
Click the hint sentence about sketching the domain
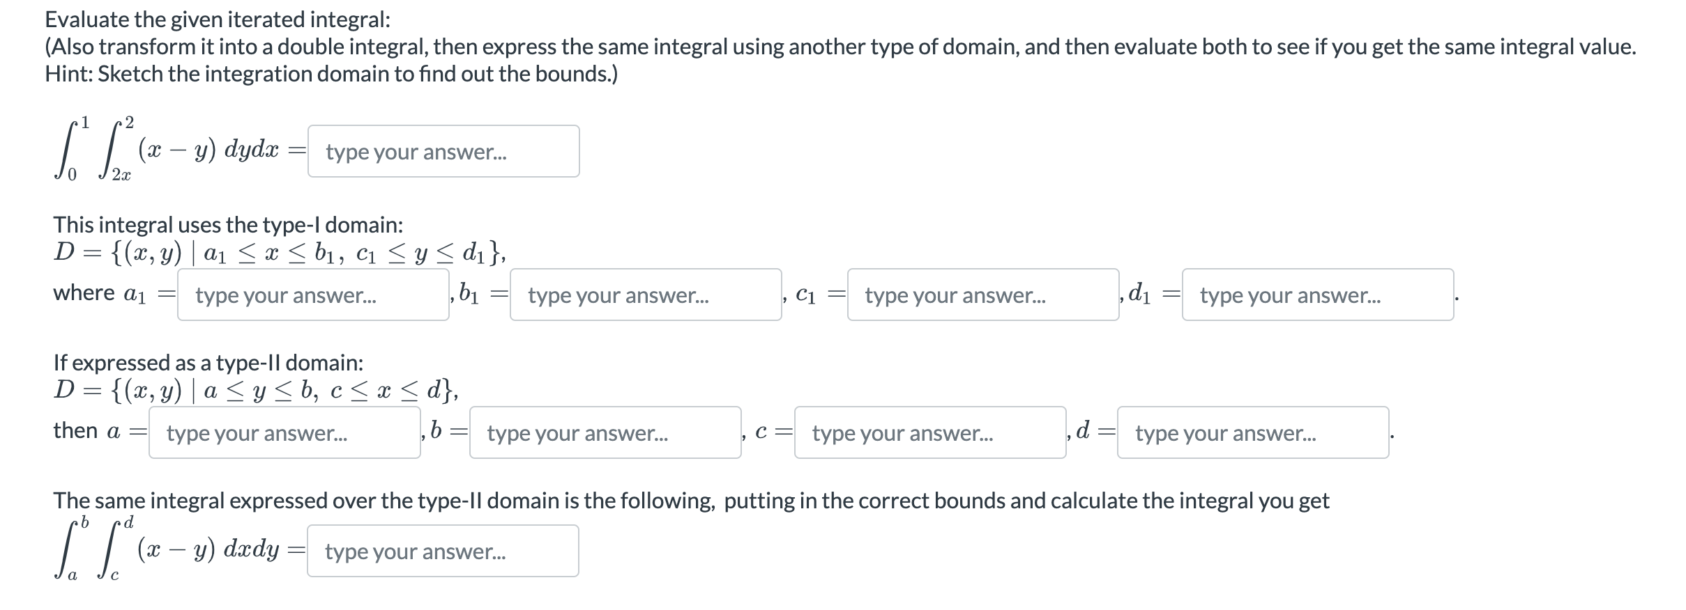(x=332, y=73)
